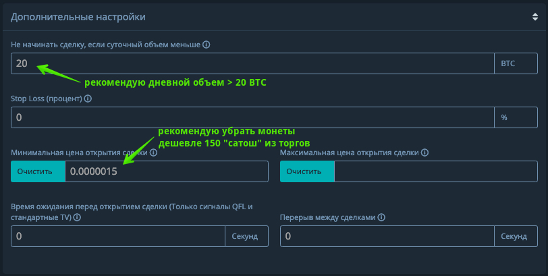The image size is (548, 276).
Task: Show help for break between deals
Action: pyautogui.click(x=382, y=218)
